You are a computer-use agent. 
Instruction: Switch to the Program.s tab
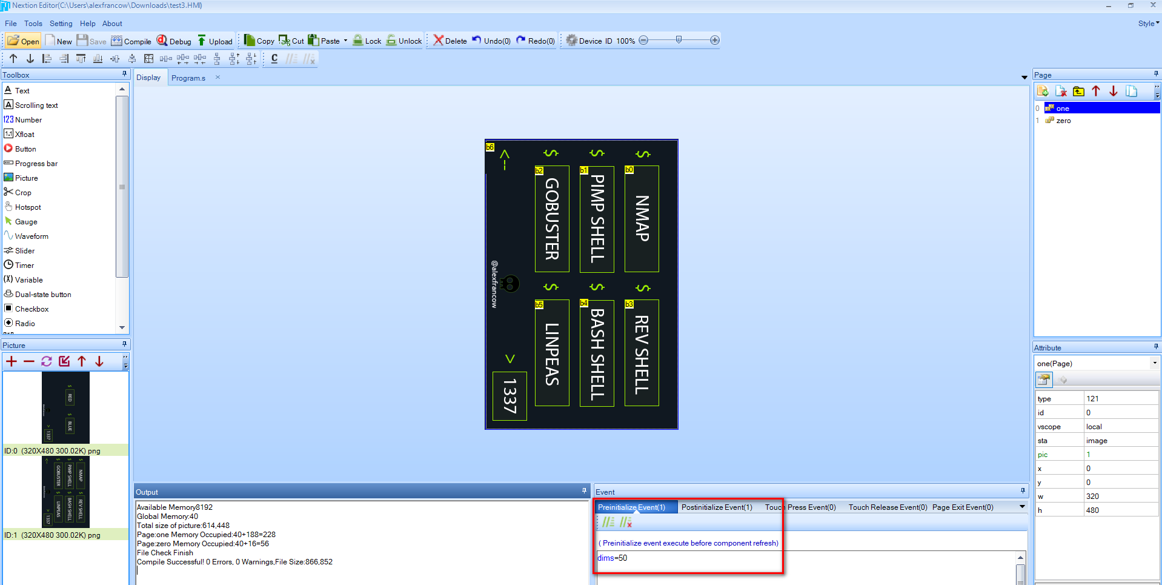[188, 78]
